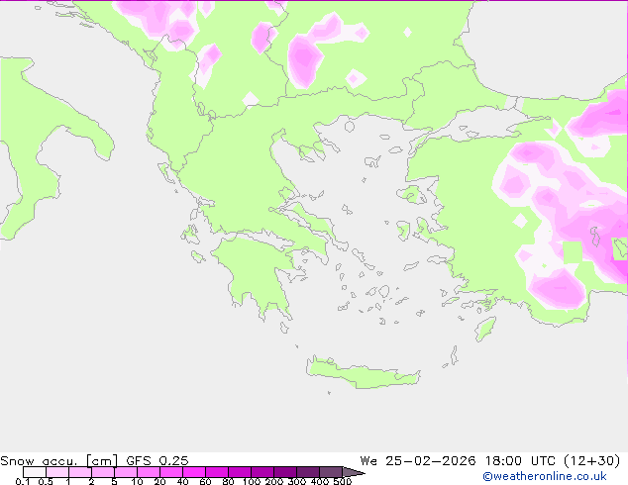Click the 40–60 cm legend color swatch
628x485 pixels.
[x=194, y=472]
